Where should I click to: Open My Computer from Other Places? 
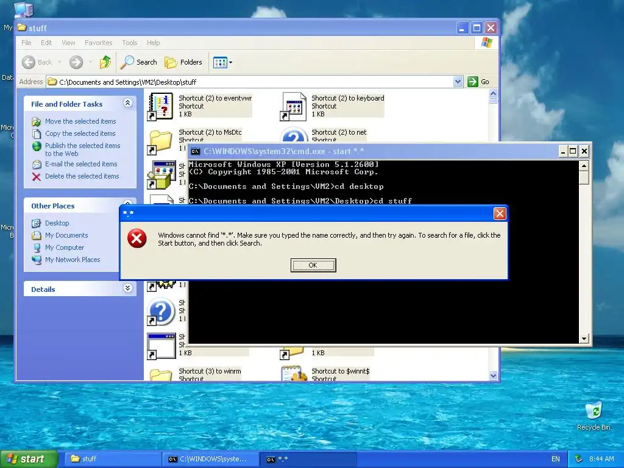coord(65,247)
